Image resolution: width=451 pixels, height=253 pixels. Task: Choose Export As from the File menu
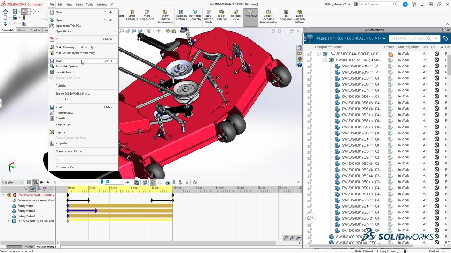(62, 99)
